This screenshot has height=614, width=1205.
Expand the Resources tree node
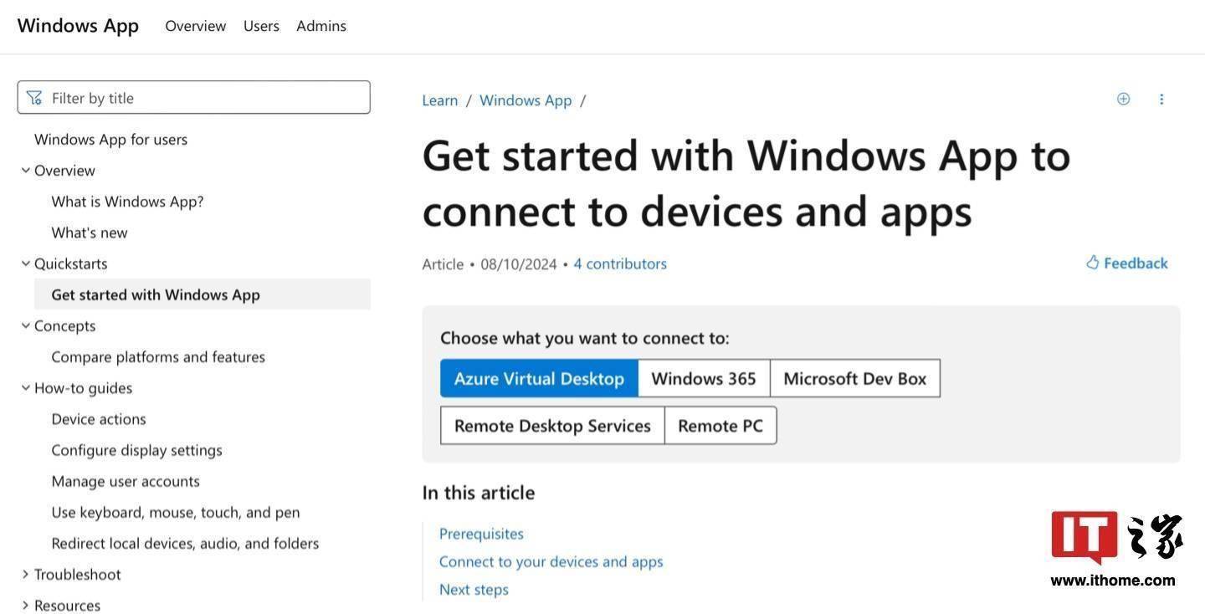pyautogui.click(x=25, y=606)
